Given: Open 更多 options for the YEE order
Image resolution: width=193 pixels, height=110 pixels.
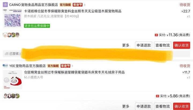Looking at the screenshot, I should pyautogui.click(x=126, y=106).
